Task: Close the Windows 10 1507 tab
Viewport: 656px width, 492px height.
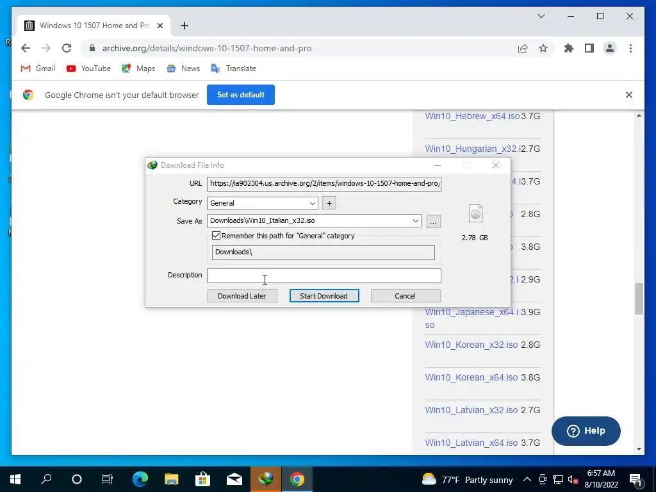Action: pos(160,26)
